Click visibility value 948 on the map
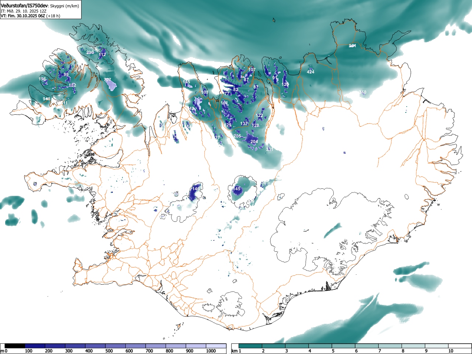 [46, 99]
